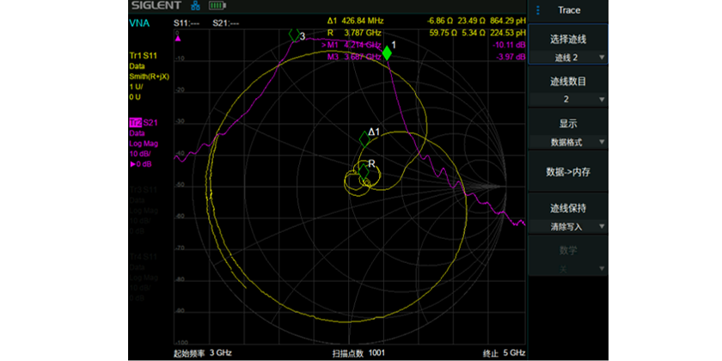Activate the highlighted Tr2 S21 trace label
Viewport: 722px width, 361px height.
pyautogui.click(x=144, y=123)
